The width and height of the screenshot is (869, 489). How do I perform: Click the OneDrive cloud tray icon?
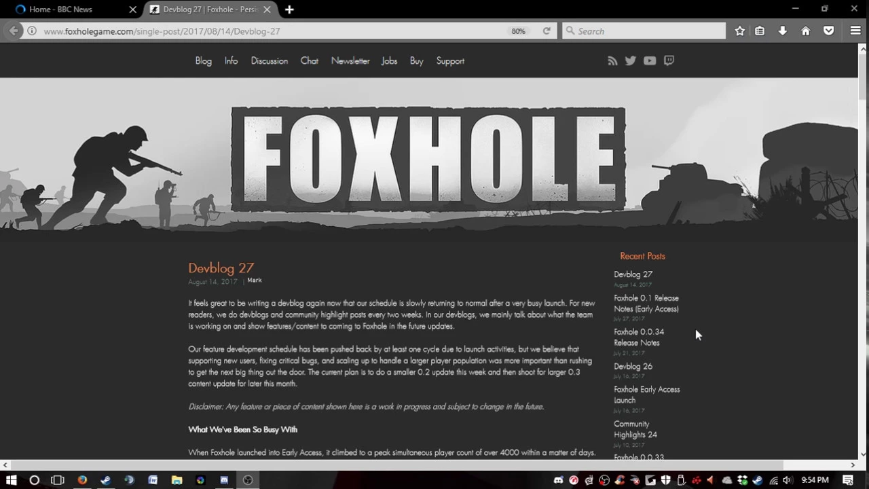[x=727, y=480]
